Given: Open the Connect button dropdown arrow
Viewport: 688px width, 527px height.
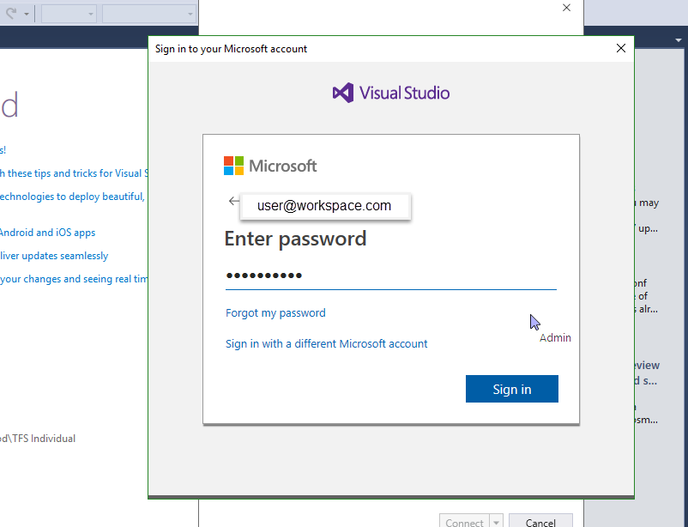Looking at the screenshot, I should pyautogui.click(x=496, y=521).
